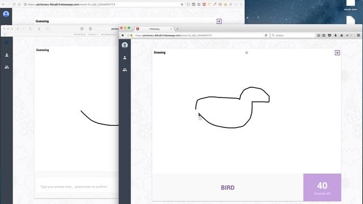The height and width of the screenshot is (204, 363).
Task: Open user avatar in Firefox window sidebar
Action: (125, 45)
